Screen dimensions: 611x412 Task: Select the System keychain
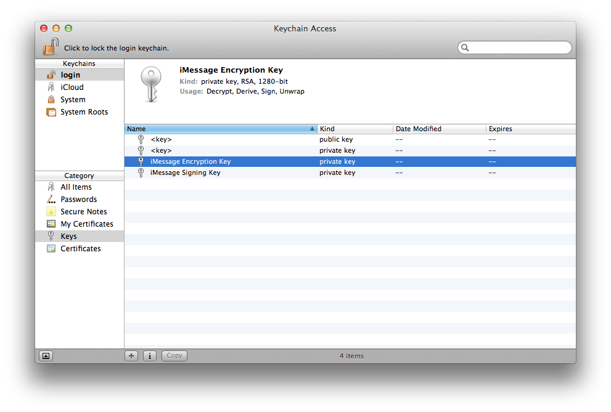(80, 100)
